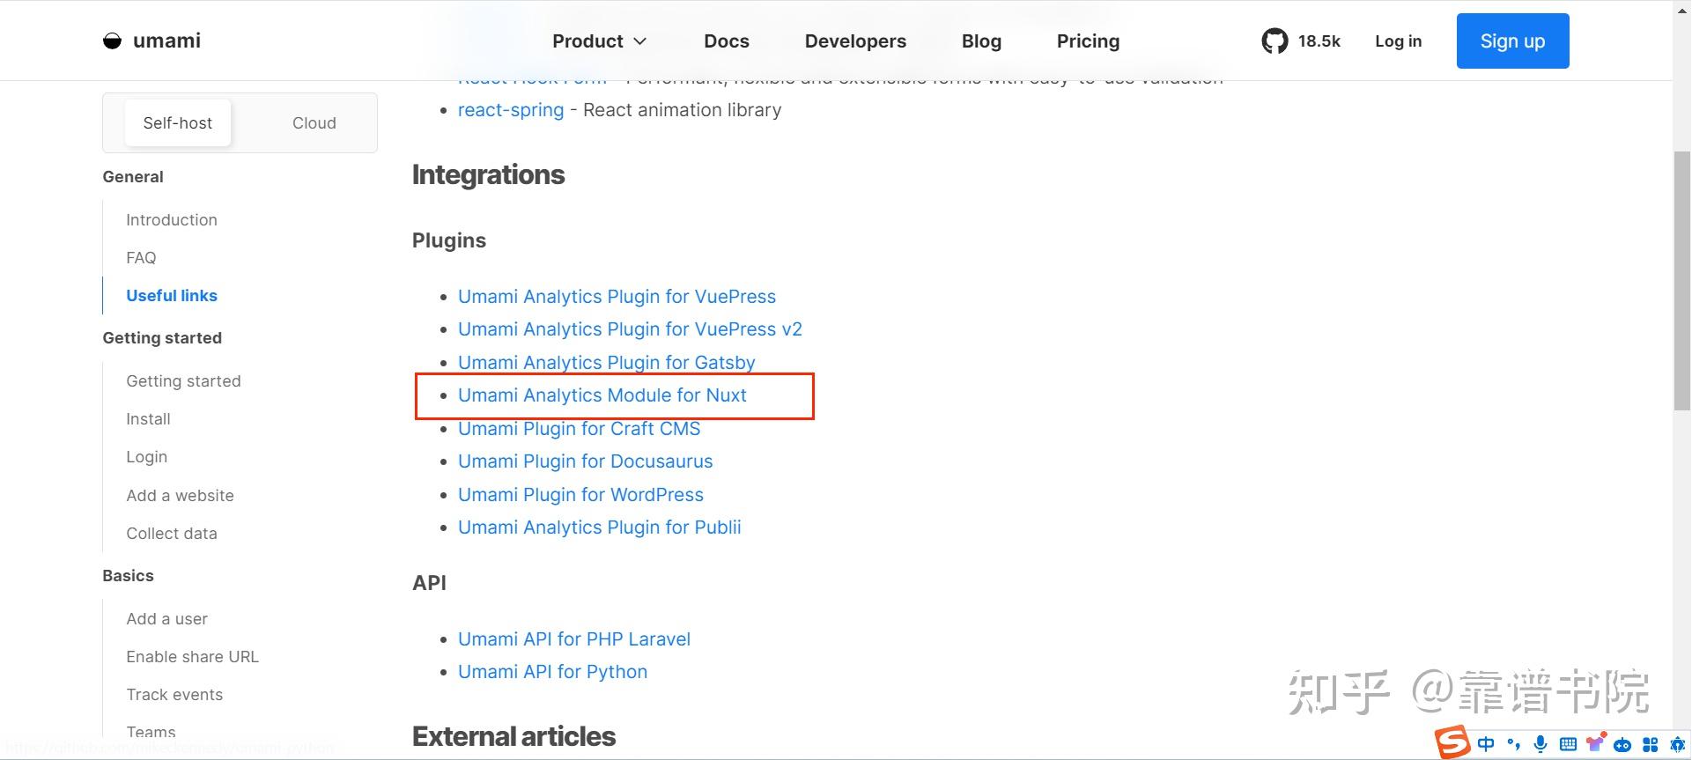Toggle Sogou punctuation mode icon

pos(1514,744)
